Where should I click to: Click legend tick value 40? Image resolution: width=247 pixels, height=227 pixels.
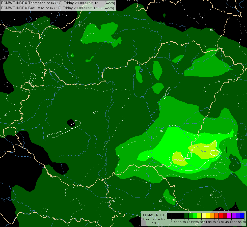227,222
